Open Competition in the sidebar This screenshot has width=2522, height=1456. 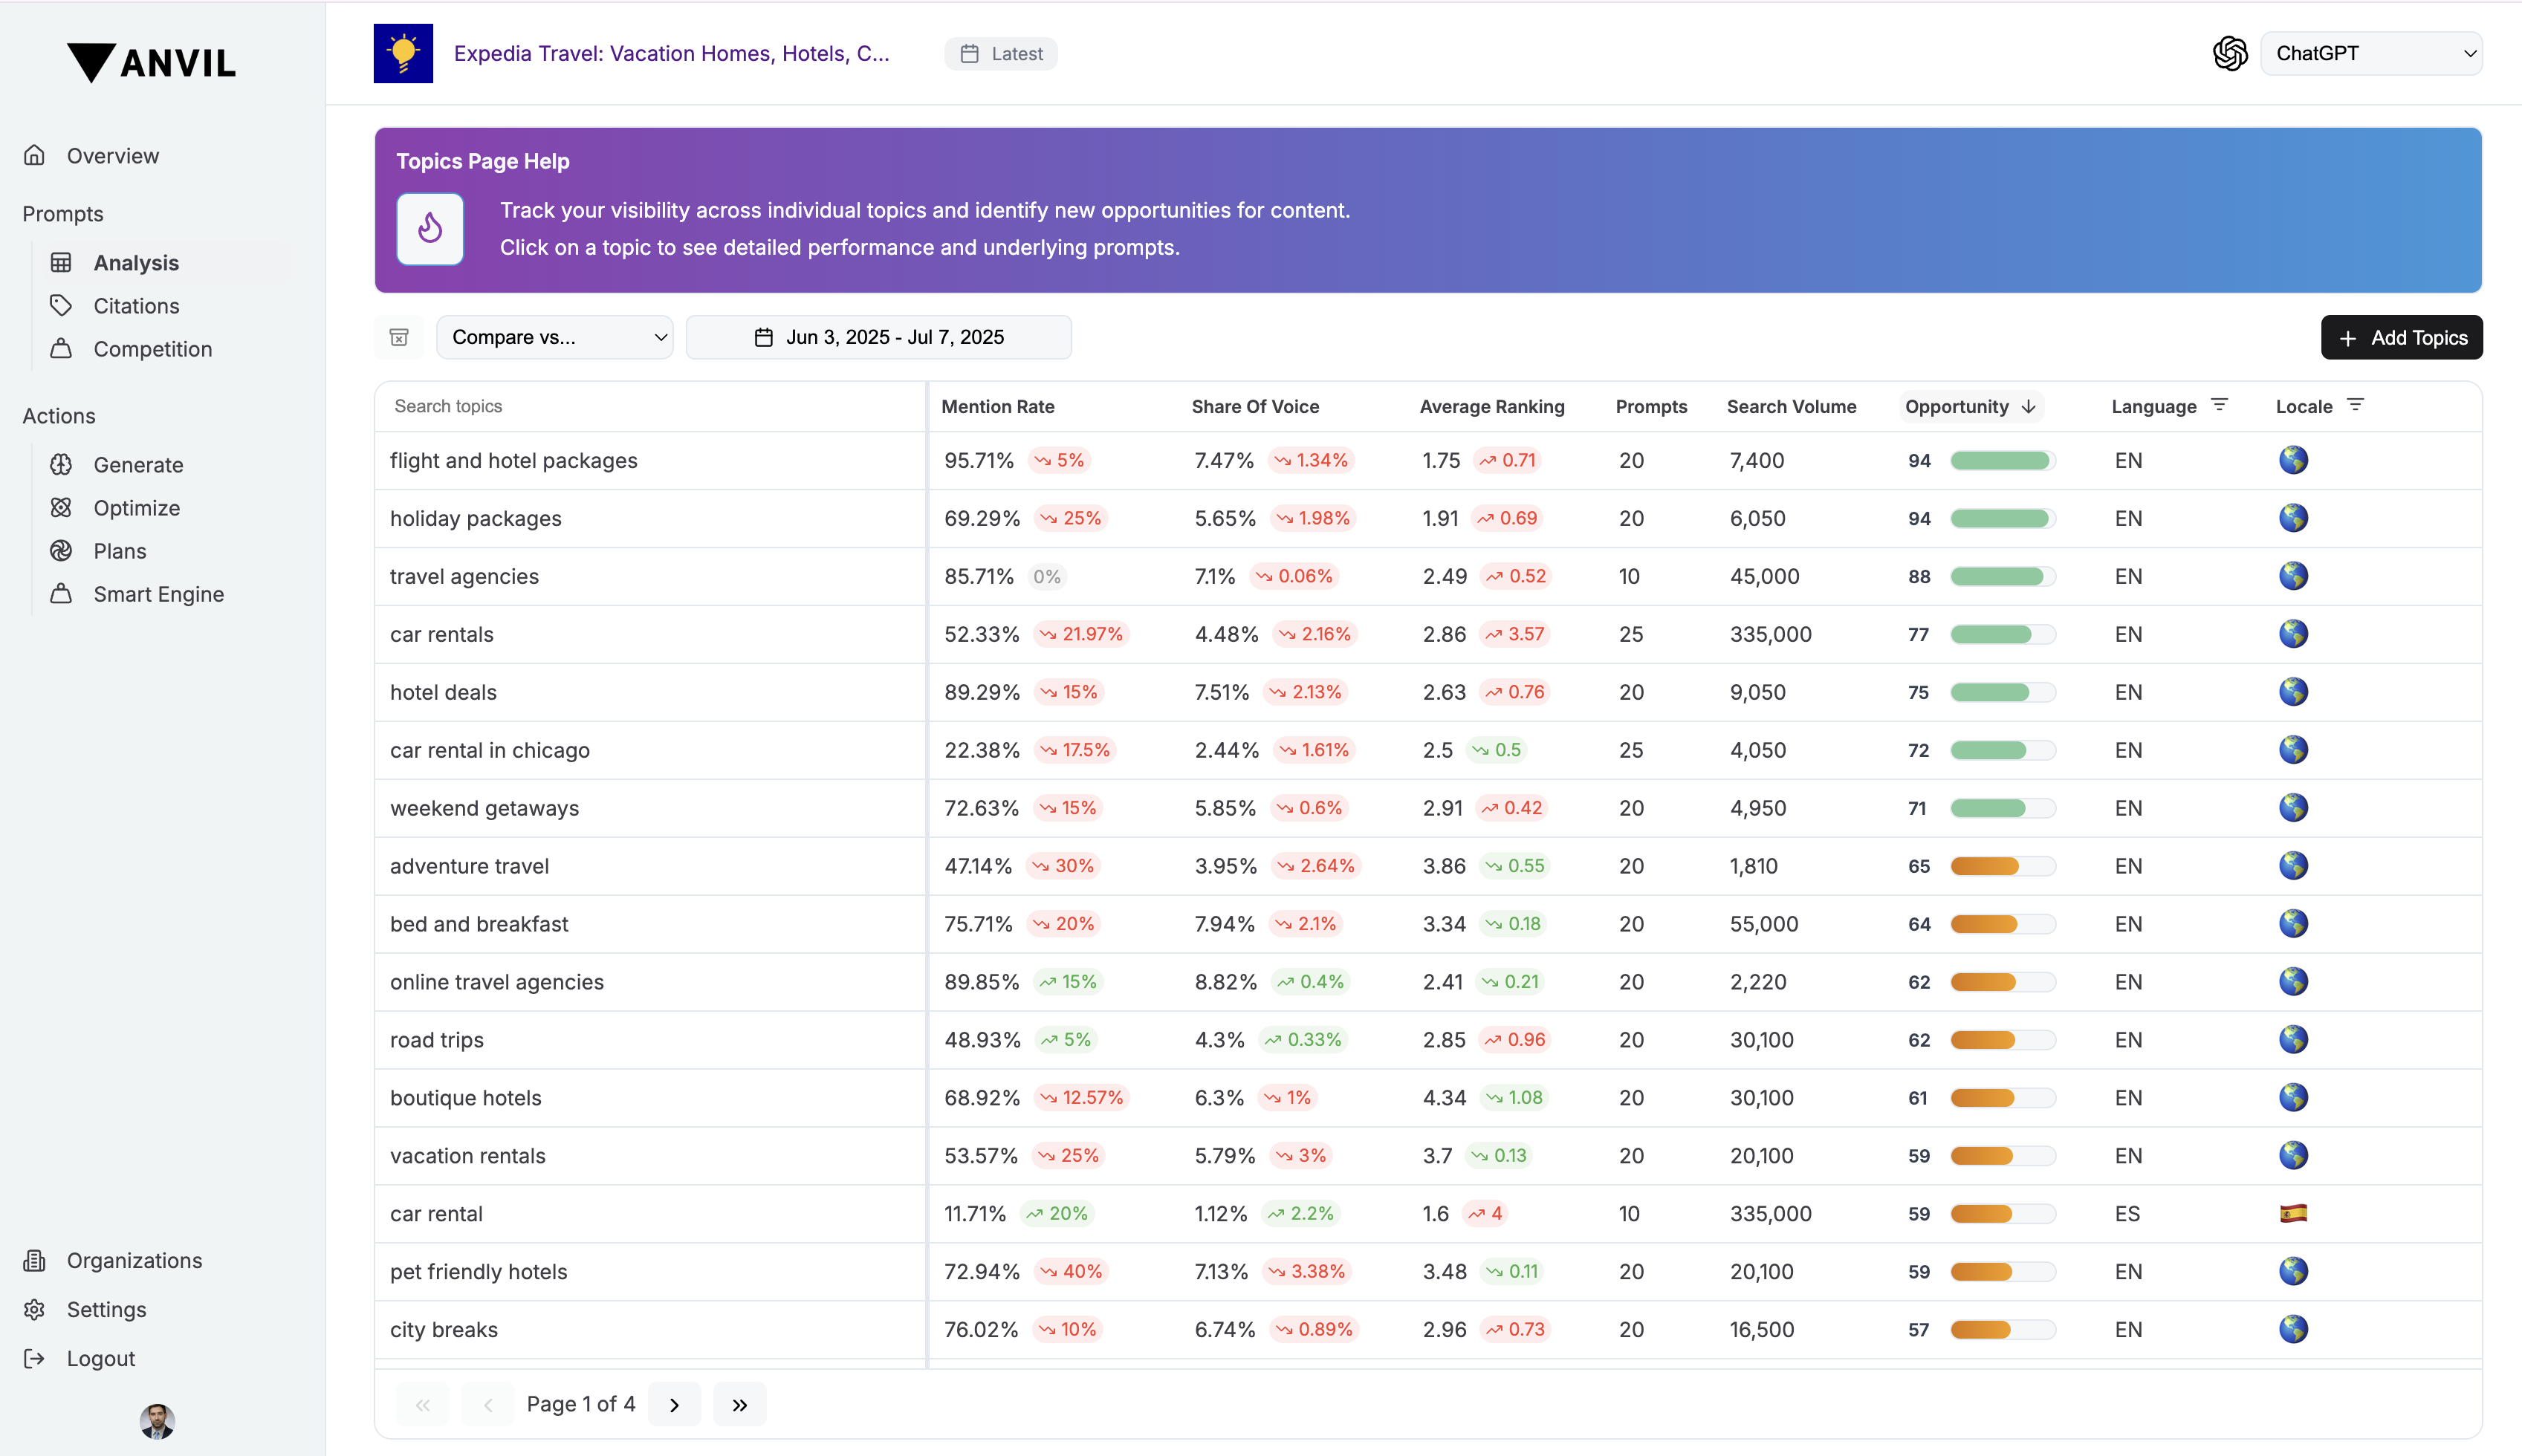(152, 349)
